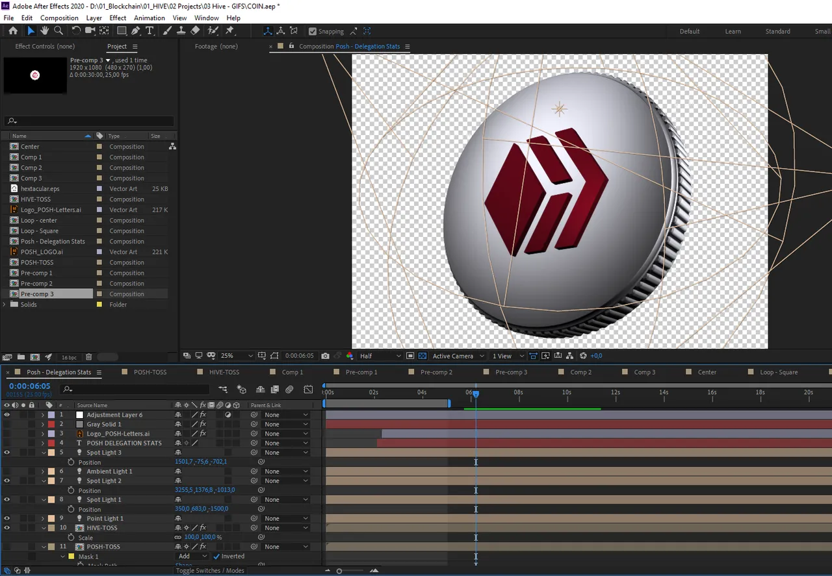Select the Selection arrow tool

point(31,31)
